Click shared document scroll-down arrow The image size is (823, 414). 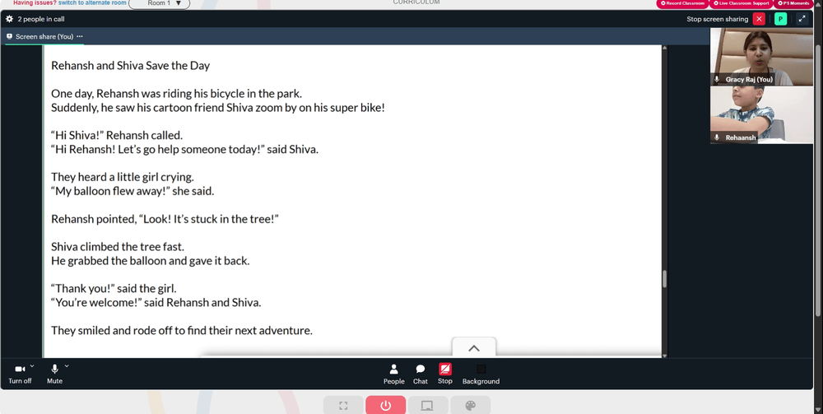coord(664,356)
